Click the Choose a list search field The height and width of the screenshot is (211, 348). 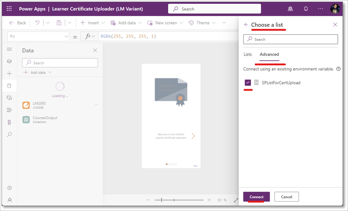[291, 39]
